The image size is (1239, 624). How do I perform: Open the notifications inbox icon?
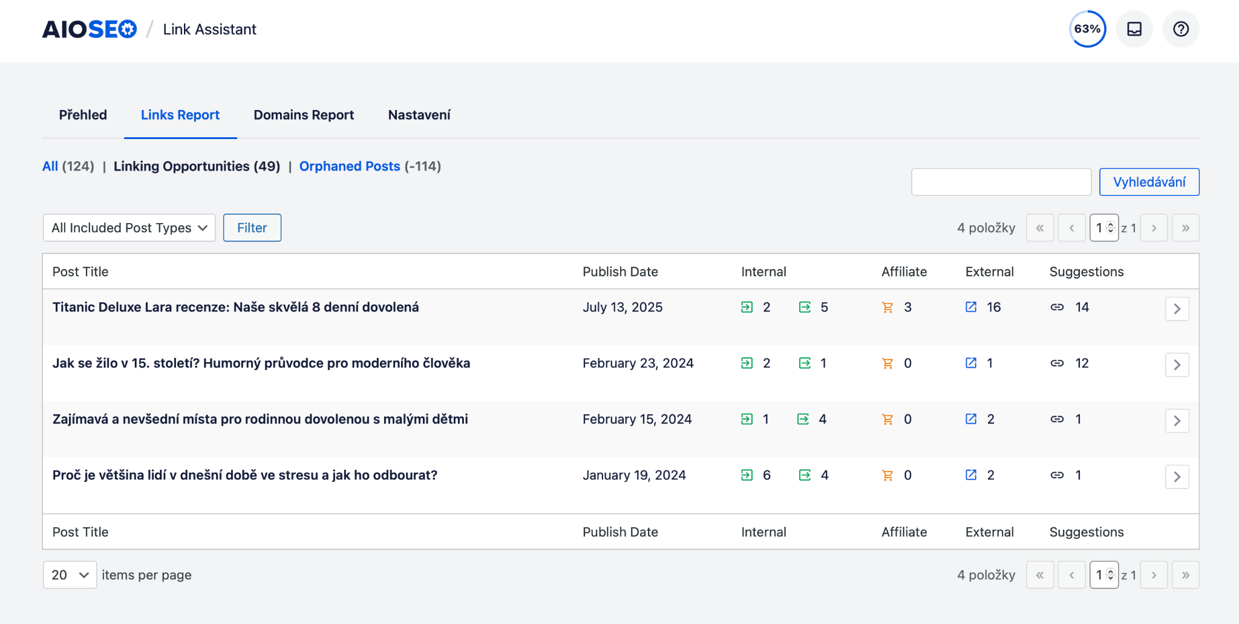click(1134, 29)
